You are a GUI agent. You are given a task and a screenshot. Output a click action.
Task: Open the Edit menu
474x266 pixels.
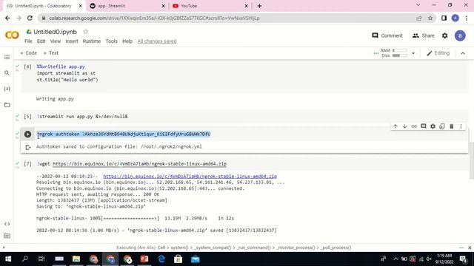41,41
